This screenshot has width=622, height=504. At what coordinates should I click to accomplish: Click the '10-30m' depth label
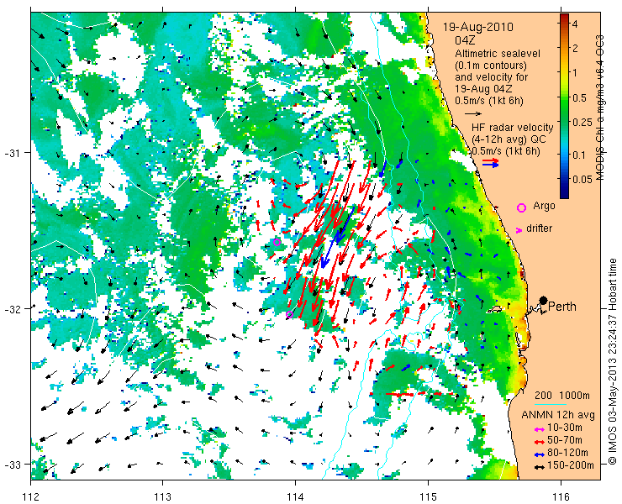point(565,428)
